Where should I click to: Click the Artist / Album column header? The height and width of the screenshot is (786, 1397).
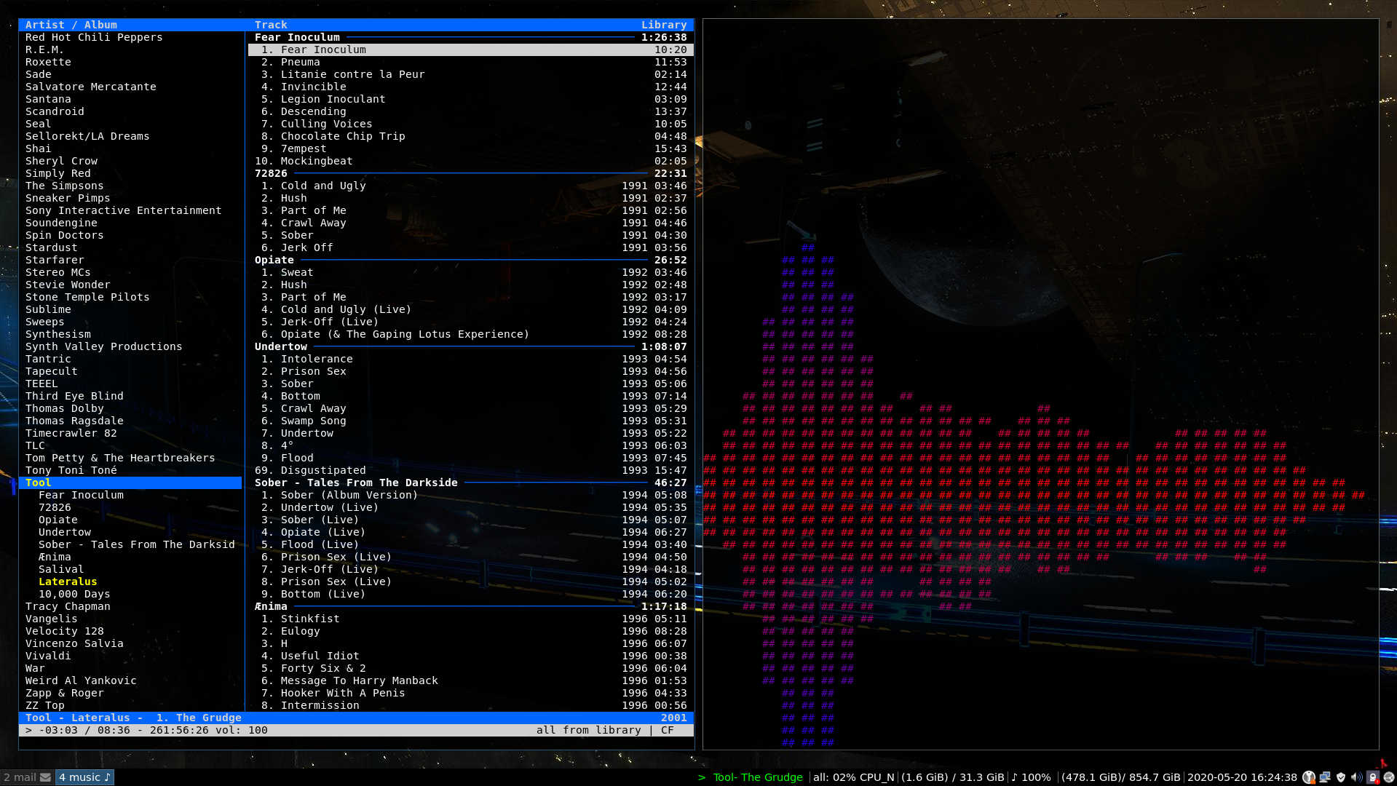click(x=71, y=25)
